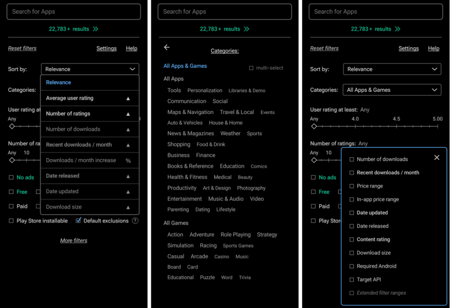Toggle sort direction for Number of downloads

128,130
